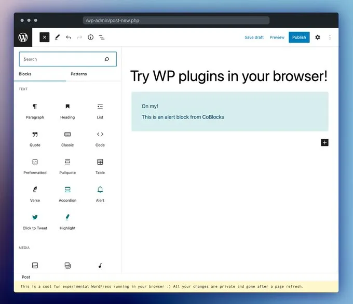Insert a Classic block
This screenshot has width=353, height=304.
tap(67, 139)
